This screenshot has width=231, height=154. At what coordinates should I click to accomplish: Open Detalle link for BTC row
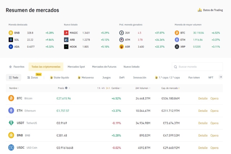[x=202, y=98]
